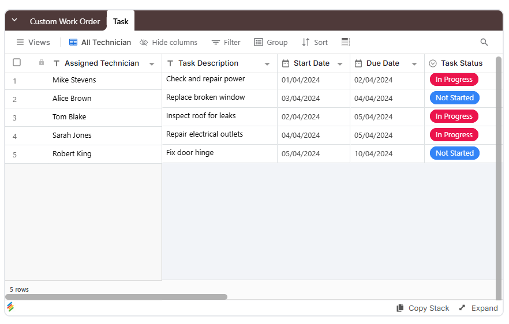Click the Assigned Technician text-type icon
Screen dimensions: 509x324
(x=57, y=63)
